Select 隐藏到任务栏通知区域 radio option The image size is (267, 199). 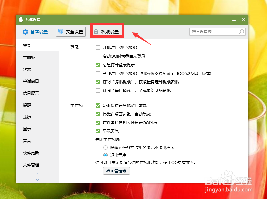click(105, 147)
